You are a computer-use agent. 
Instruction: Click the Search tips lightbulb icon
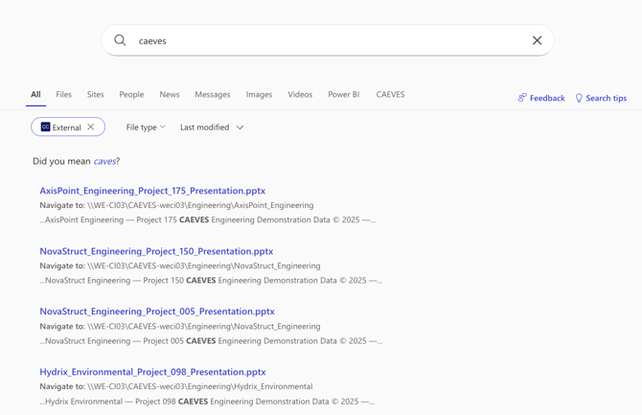[x=579, y=98]
